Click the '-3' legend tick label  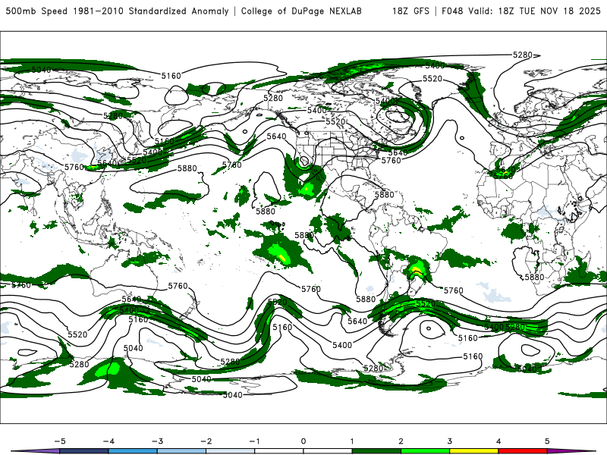click(157, 441)
